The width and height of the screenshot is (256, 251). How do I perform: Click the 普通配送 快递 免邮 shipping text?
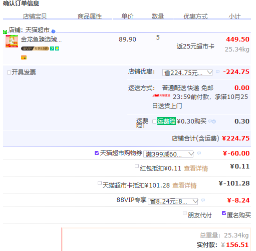[x=188, y=88]
